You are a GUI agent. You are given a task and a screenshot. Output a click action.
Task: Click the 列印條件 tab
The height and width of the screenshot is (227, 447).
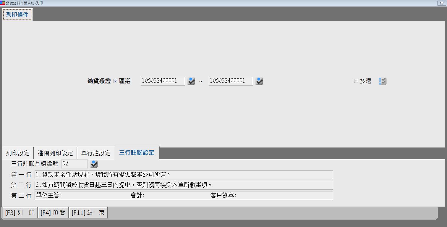pyautogui.click(x=17, y=15)
